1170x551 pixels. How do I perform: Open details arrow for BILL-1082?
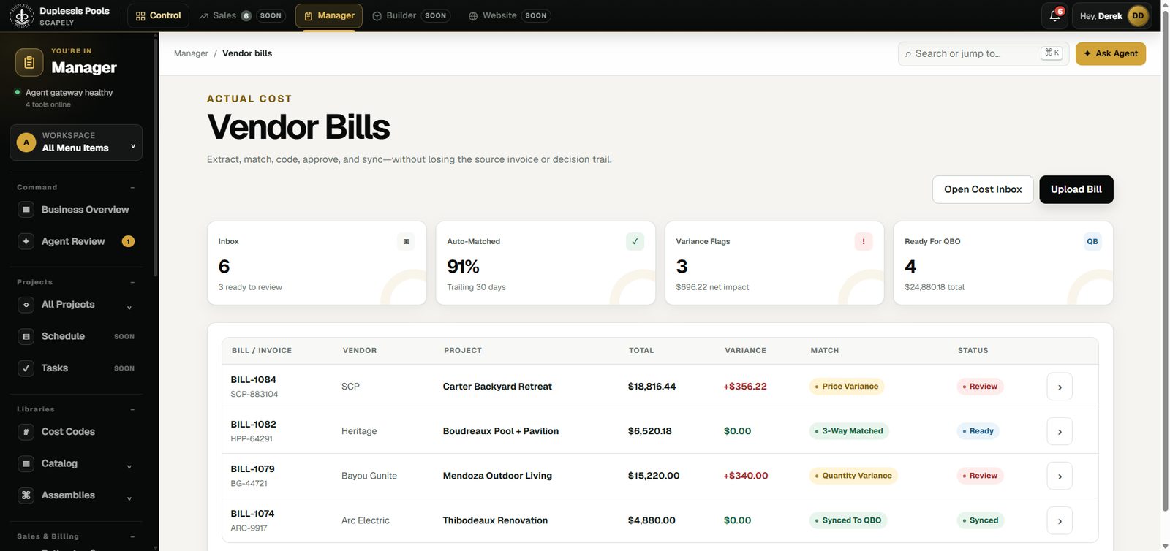pyautogui.click(x=1060, y=431)
